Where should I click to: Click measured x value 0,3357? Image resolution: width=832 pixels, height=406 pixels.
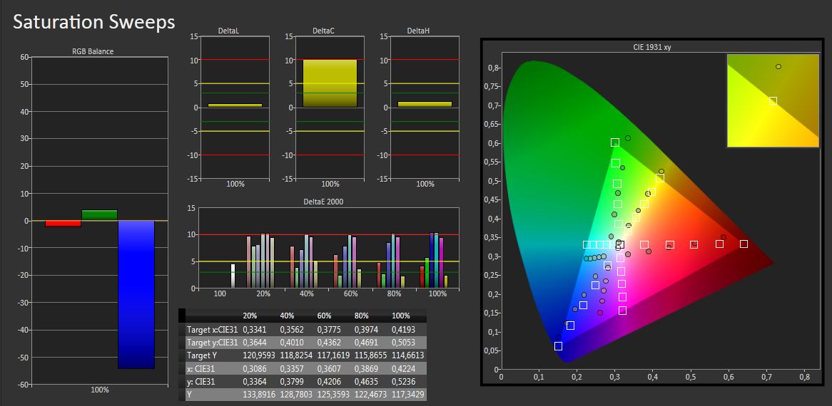[291, 368]
